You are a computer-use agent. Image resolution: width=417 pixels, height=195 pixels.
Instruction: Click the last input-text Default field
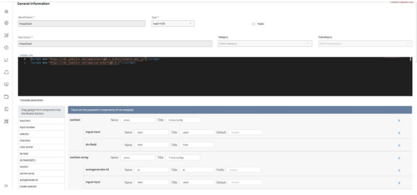tap(245, 182)
